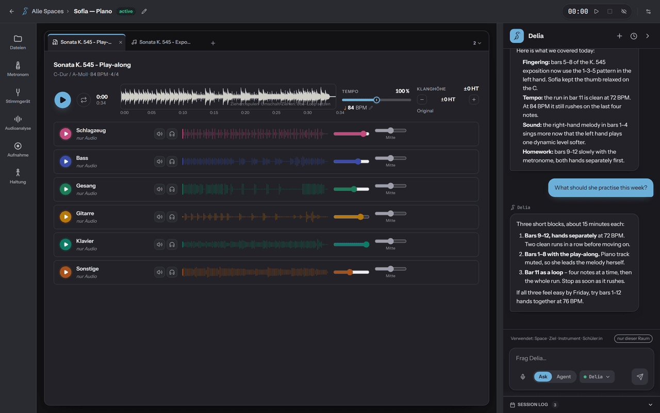Mute the Schlagzeug track

coord(160,134)
